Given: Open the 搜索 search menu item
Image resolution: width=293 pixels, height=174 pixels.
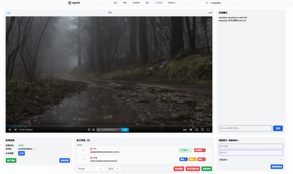Looking at the screenshot, I should click(x=125, y=3).
